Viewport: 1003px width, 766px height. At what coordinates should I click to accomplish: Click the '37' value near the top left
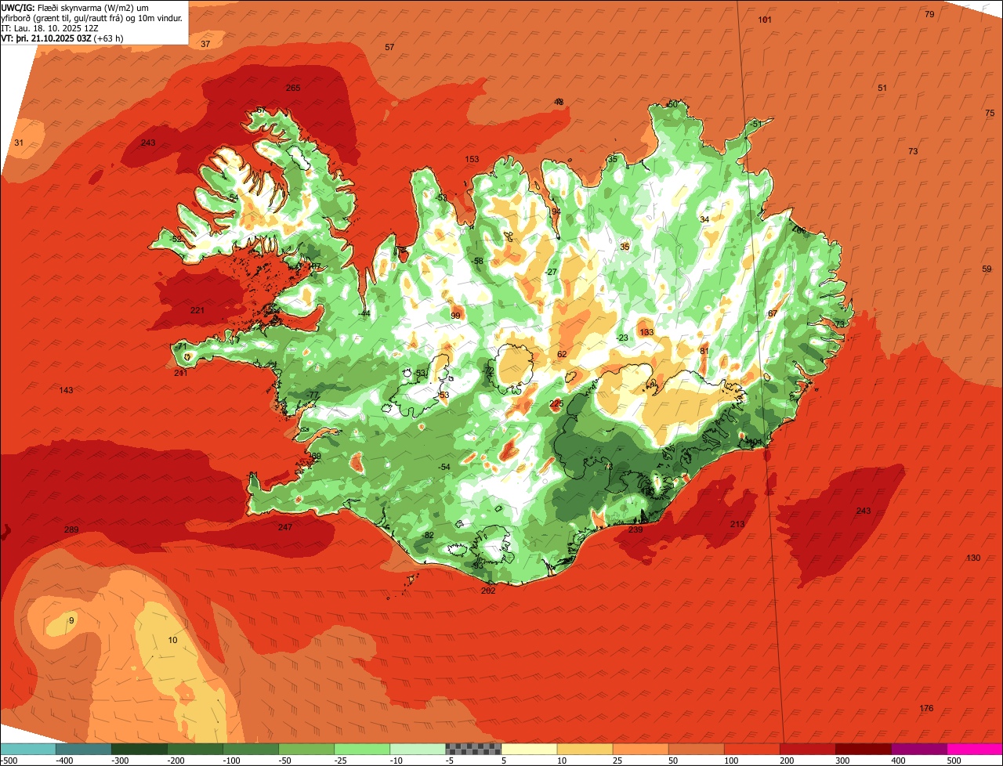tap(205, 44)
